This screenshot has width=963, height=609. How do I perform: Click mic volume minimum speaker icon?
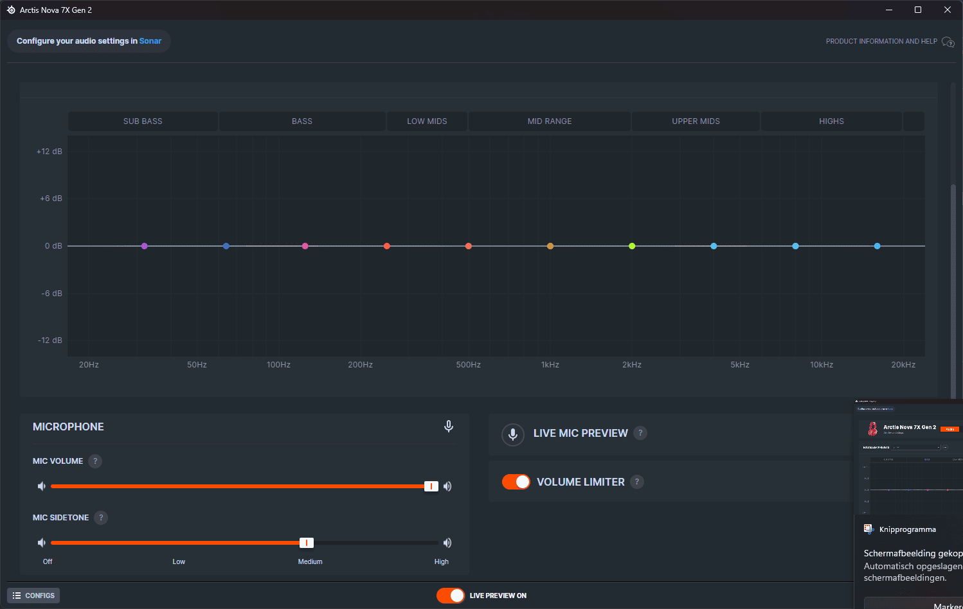coord(42,486)
